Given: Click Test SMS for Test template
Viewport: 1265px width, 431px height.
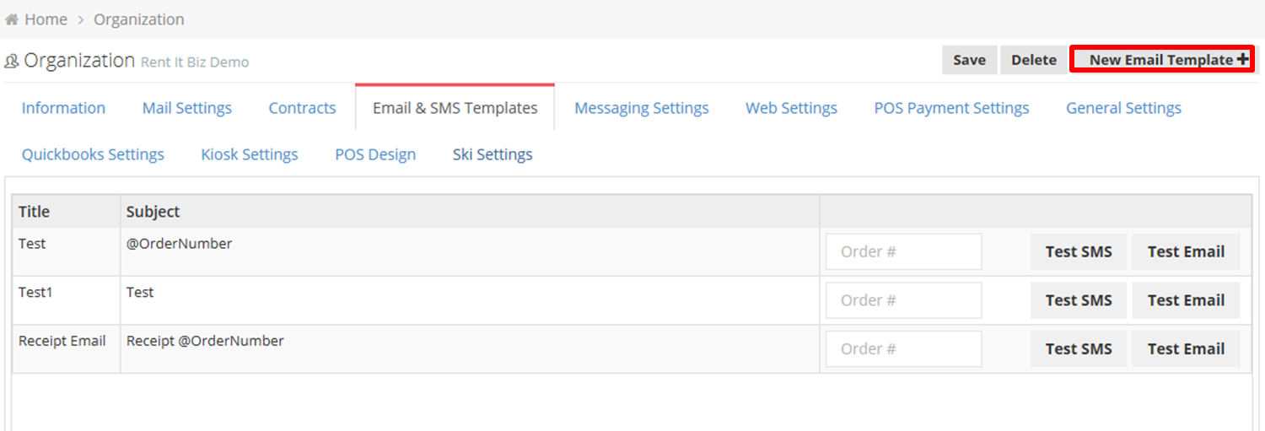Looking at the screenshot, I should [1079, 251].
